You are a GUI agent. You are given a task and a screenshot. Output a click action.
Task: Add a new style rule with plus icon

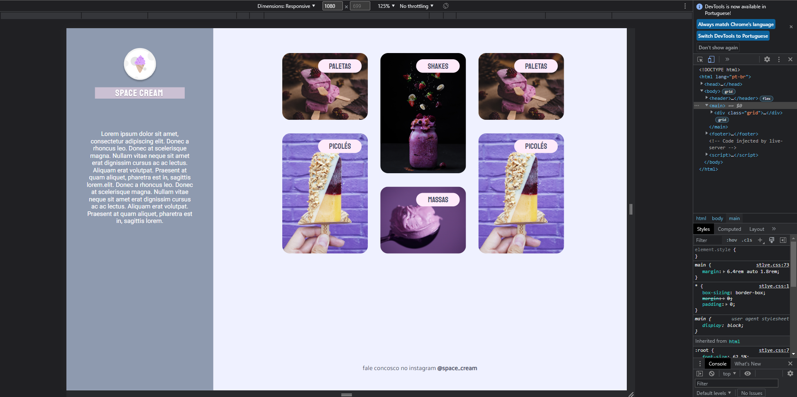[x=760, y=240]
